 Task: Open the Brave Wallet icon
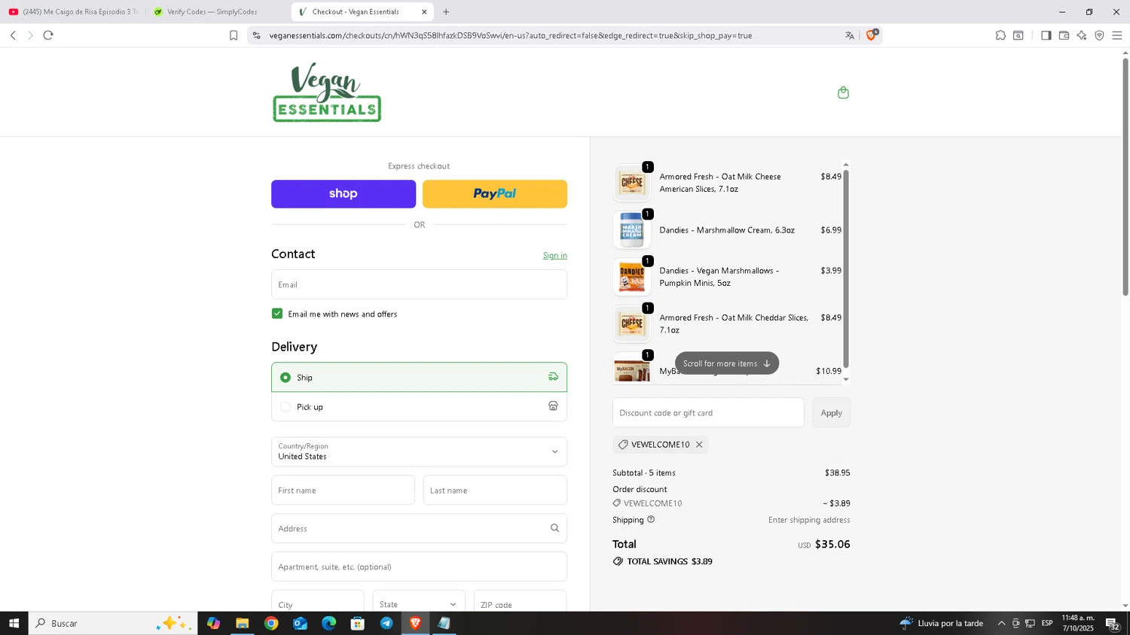pyautogui.click(x=1064, y=35)
